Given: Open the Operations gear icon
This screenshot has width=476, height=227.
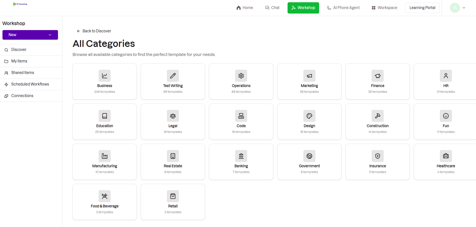Looking at the screenshot, I should pyautogui.click(x=241, y=75).
